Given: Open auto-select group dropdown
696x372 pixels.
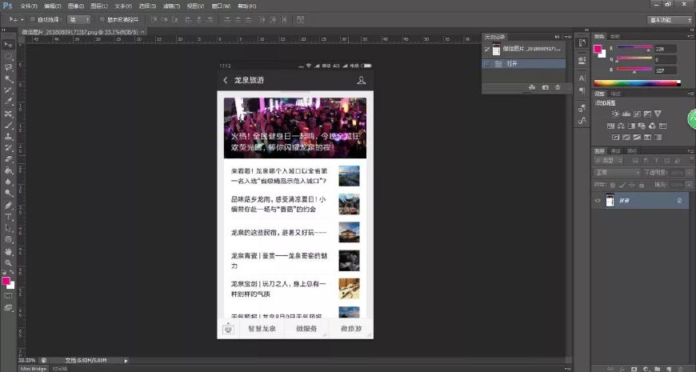Looking at the screenshot, I should [x=79, y=19].
